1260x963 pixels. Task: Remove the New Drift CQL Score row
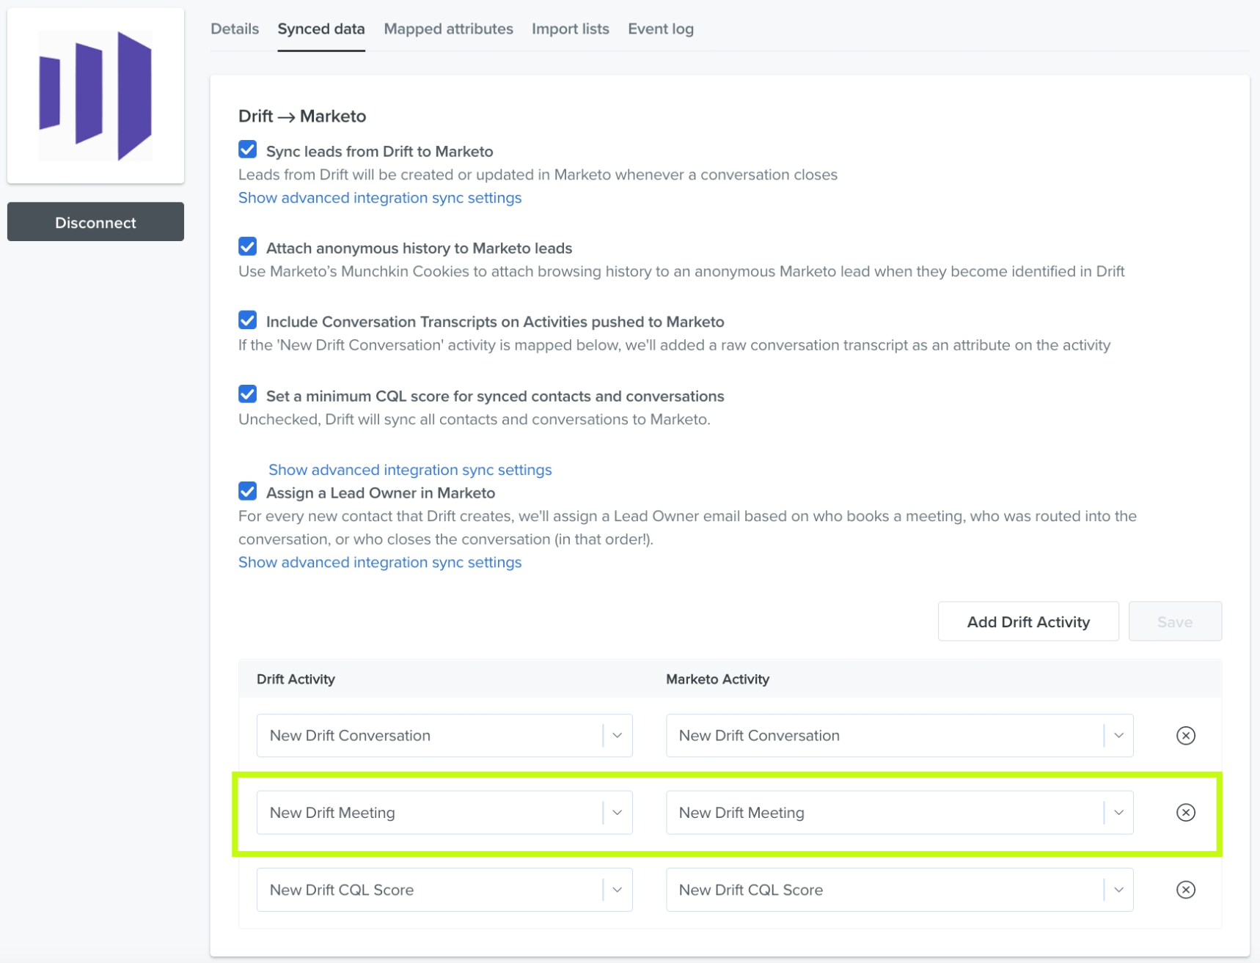1185,890
